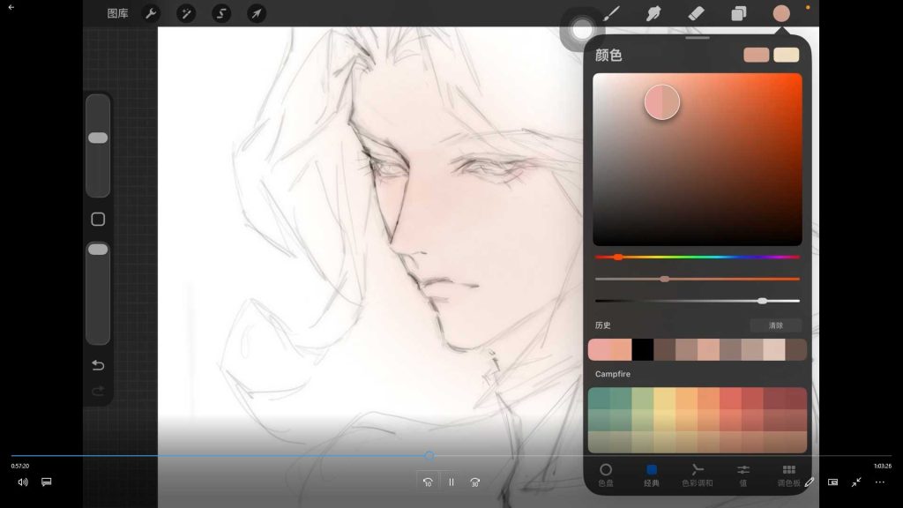Viewport: 903px width, 508px height.
Task: Select the secondary cream swatch in panel header
Action: point(786,55)
